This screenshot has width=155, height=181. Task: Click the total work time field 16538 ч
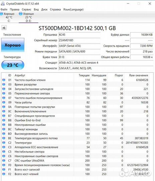pos(142,57)
